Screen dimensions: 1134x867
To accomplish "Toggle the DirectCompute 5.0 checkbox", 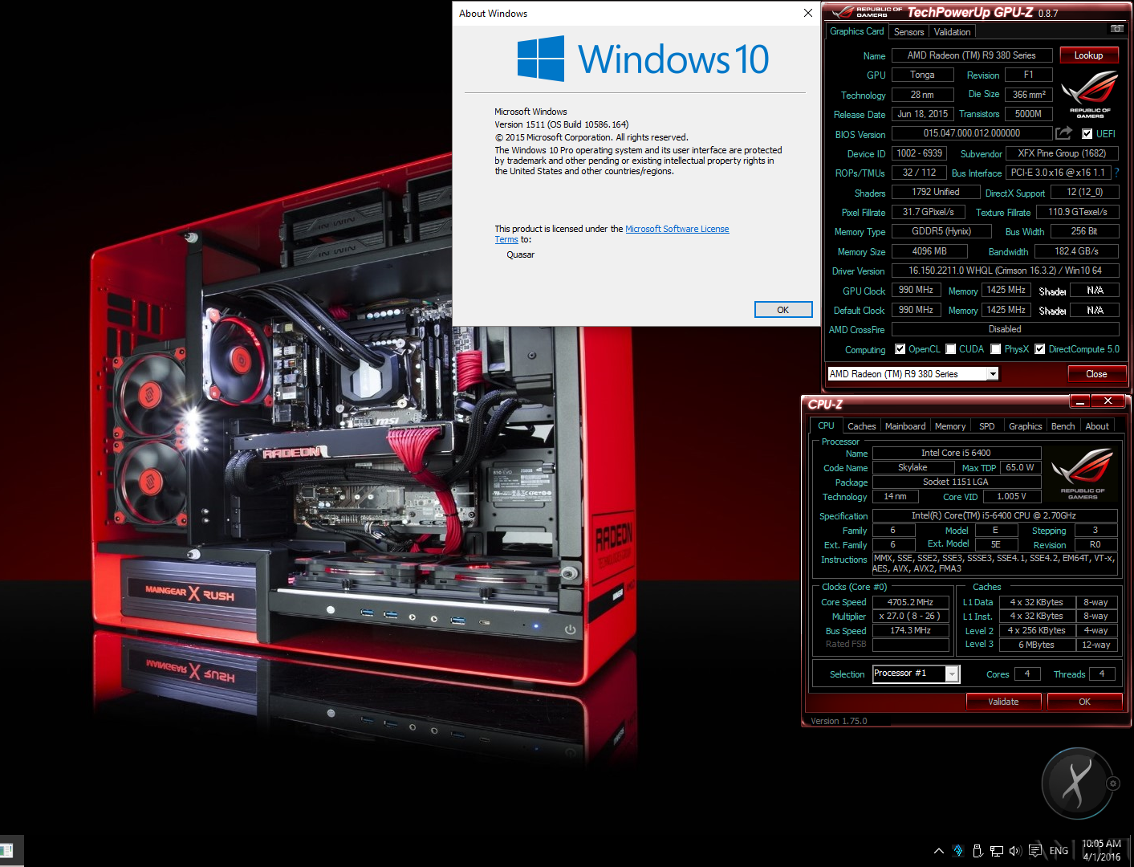I will click(x=1039, y=349).
